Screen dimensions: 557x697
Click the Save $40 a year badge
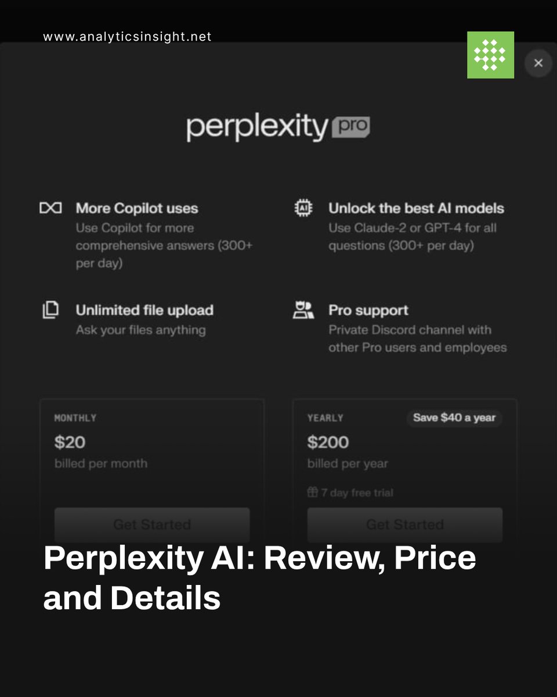point(454,418)
